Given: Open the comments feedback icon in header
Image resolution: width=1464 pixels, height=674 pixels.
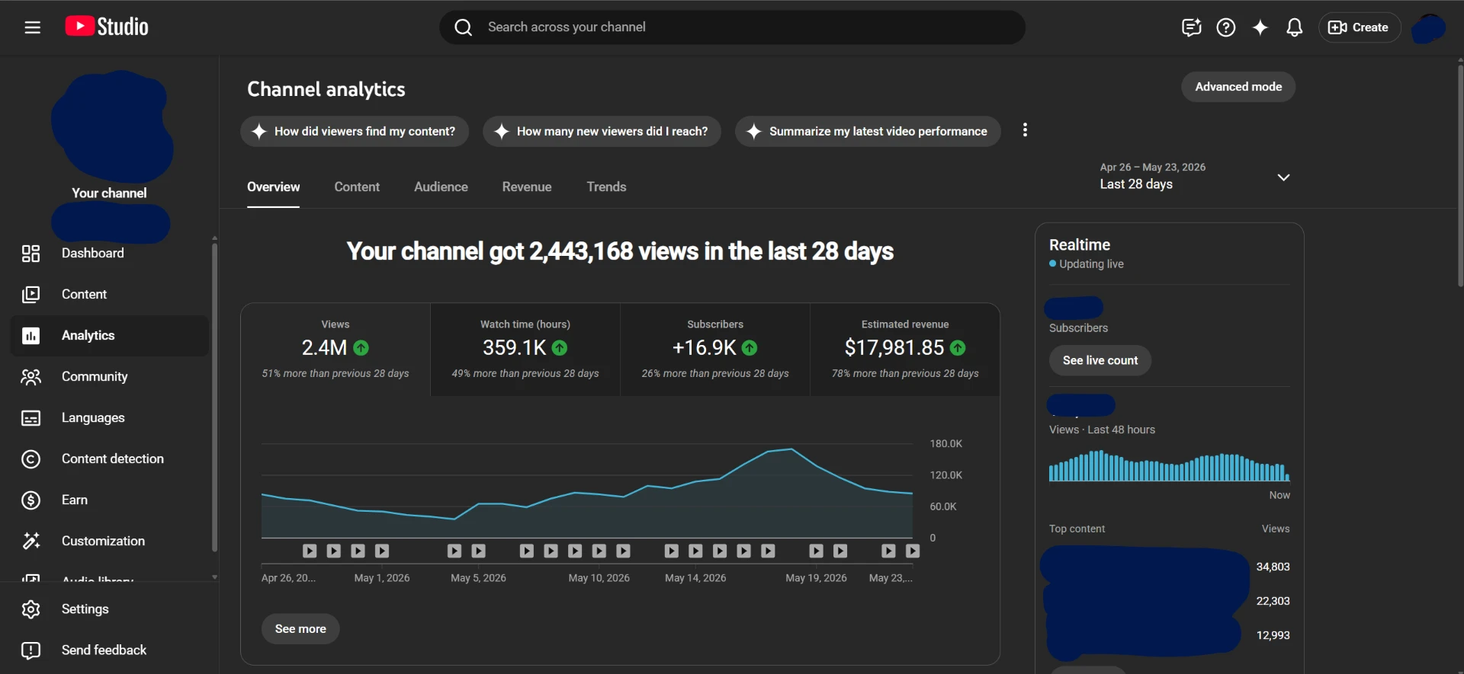Looking at the screenshot, I should [1191, 27].
